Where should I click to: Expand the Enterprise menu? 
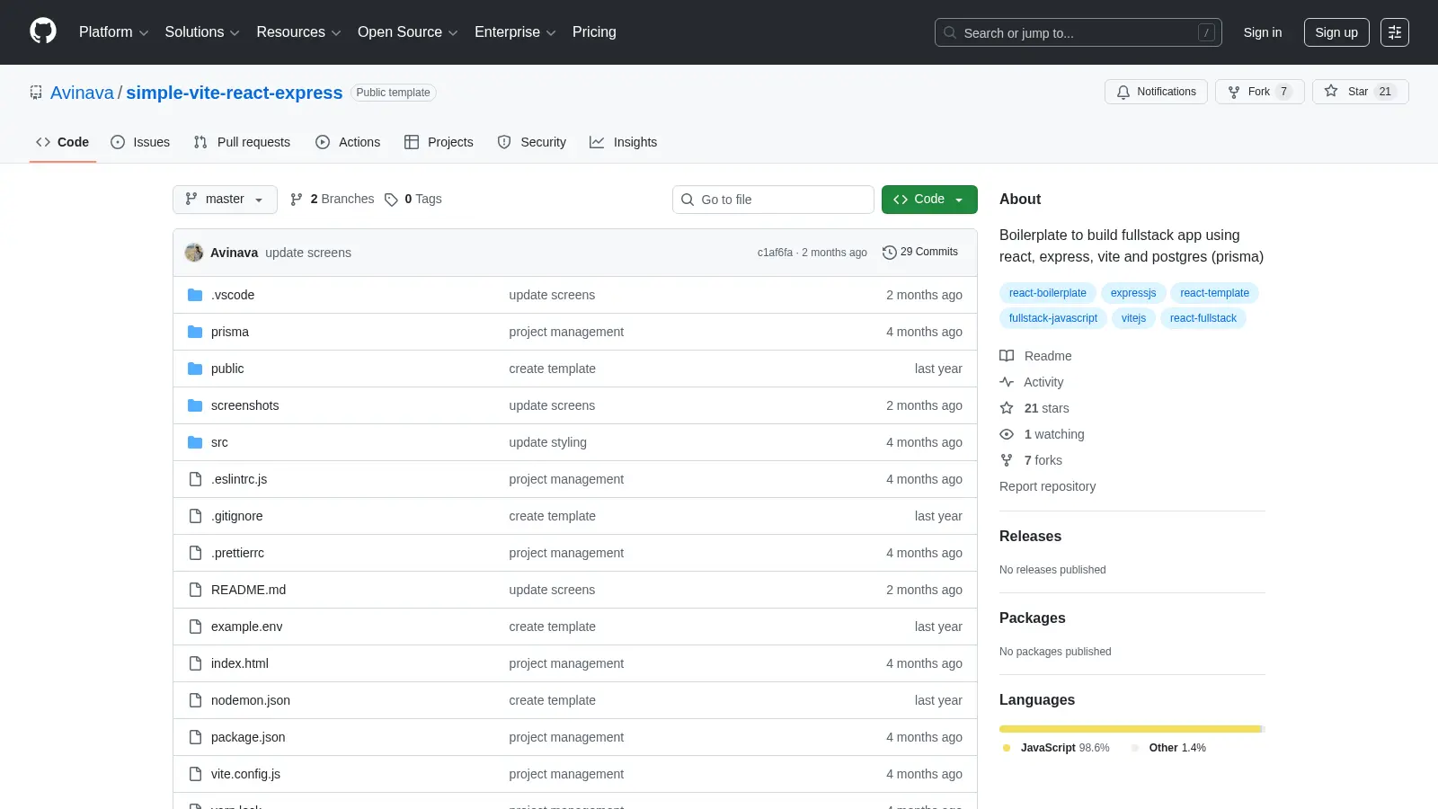pos(515,32)
